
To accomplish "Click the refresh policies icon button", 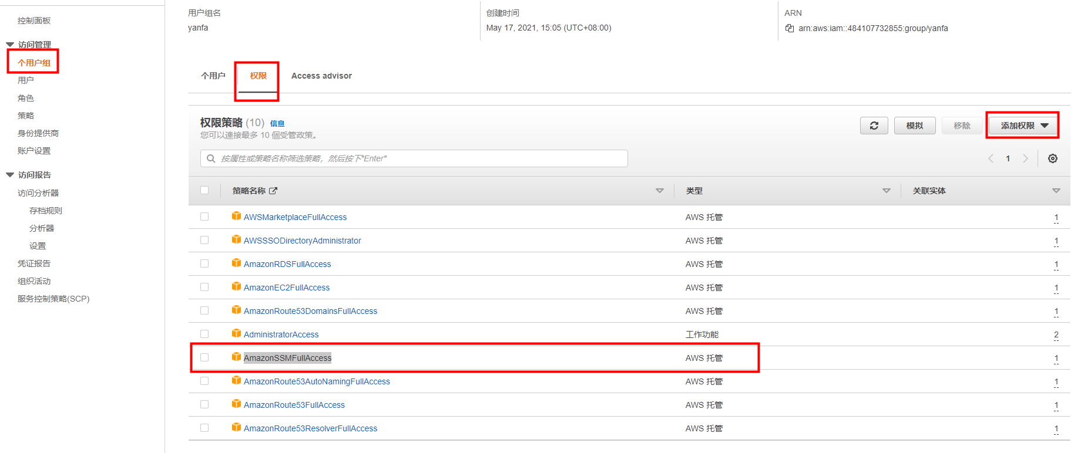I will click(x=874, y=126).
